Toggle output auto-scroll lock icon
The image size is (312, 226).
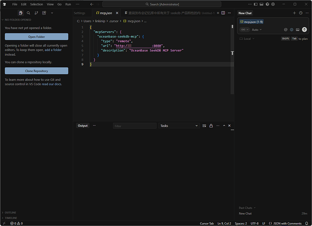211,125
